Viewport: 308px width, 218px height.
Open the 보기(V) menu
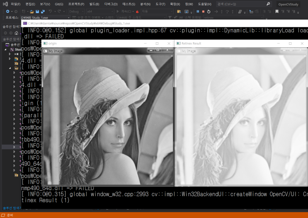click(x=45, y=4)
